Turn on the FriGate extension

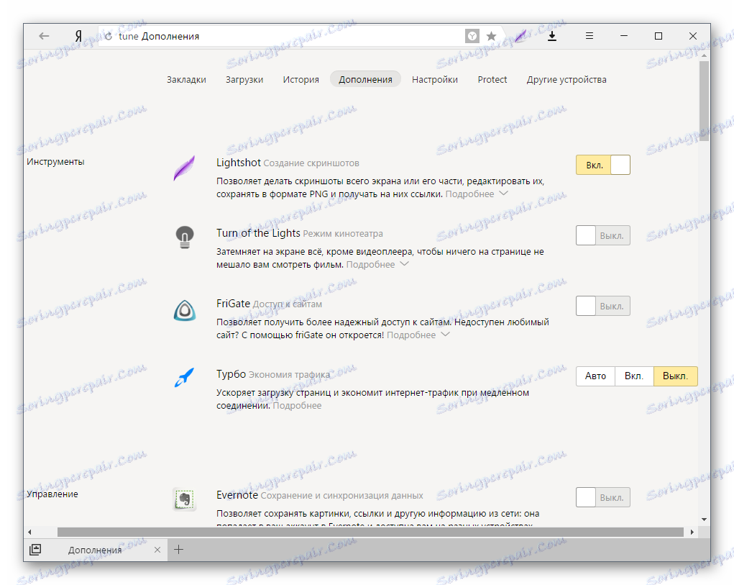click(x=602, y=305)
